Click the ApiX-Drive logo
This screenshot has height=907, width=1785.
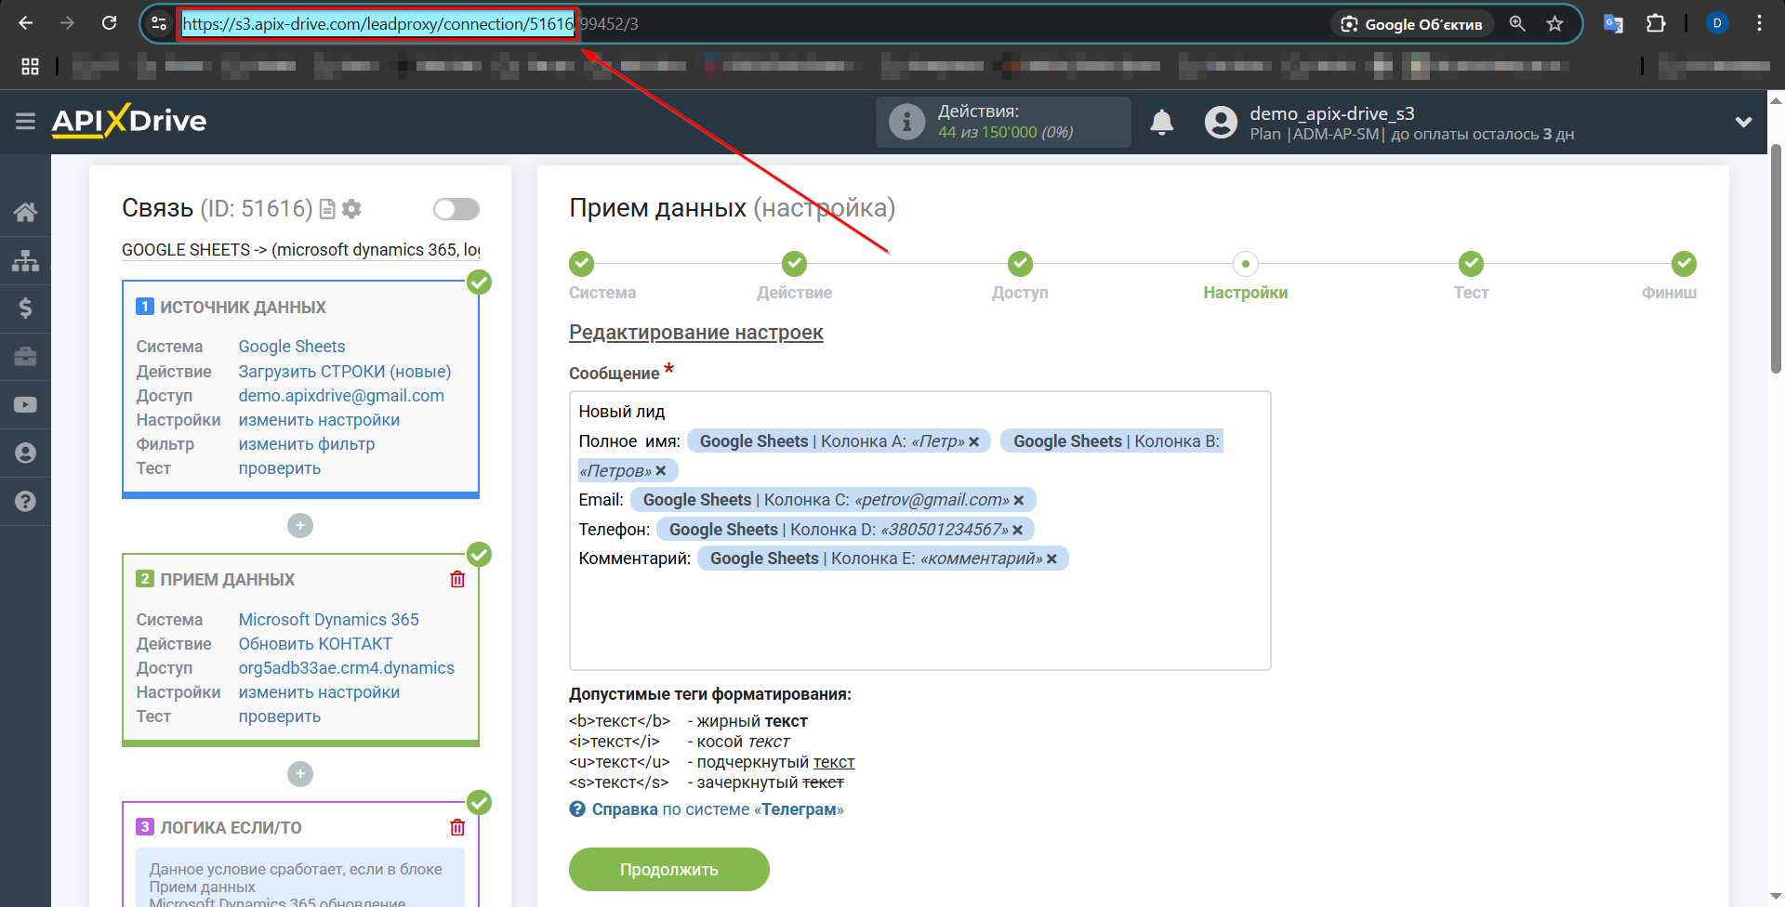[129, 121]
